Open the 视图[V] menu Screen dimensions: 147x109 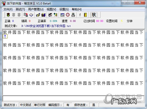coord(51,9)
